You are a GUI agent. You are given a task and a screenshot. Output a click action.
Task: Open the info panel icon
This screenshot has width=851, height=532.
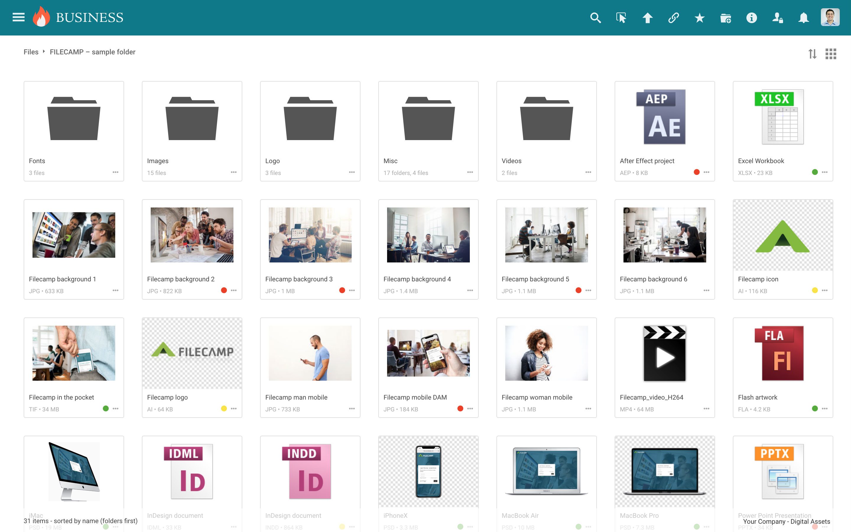pyautogui.click(x=751, y=18)
